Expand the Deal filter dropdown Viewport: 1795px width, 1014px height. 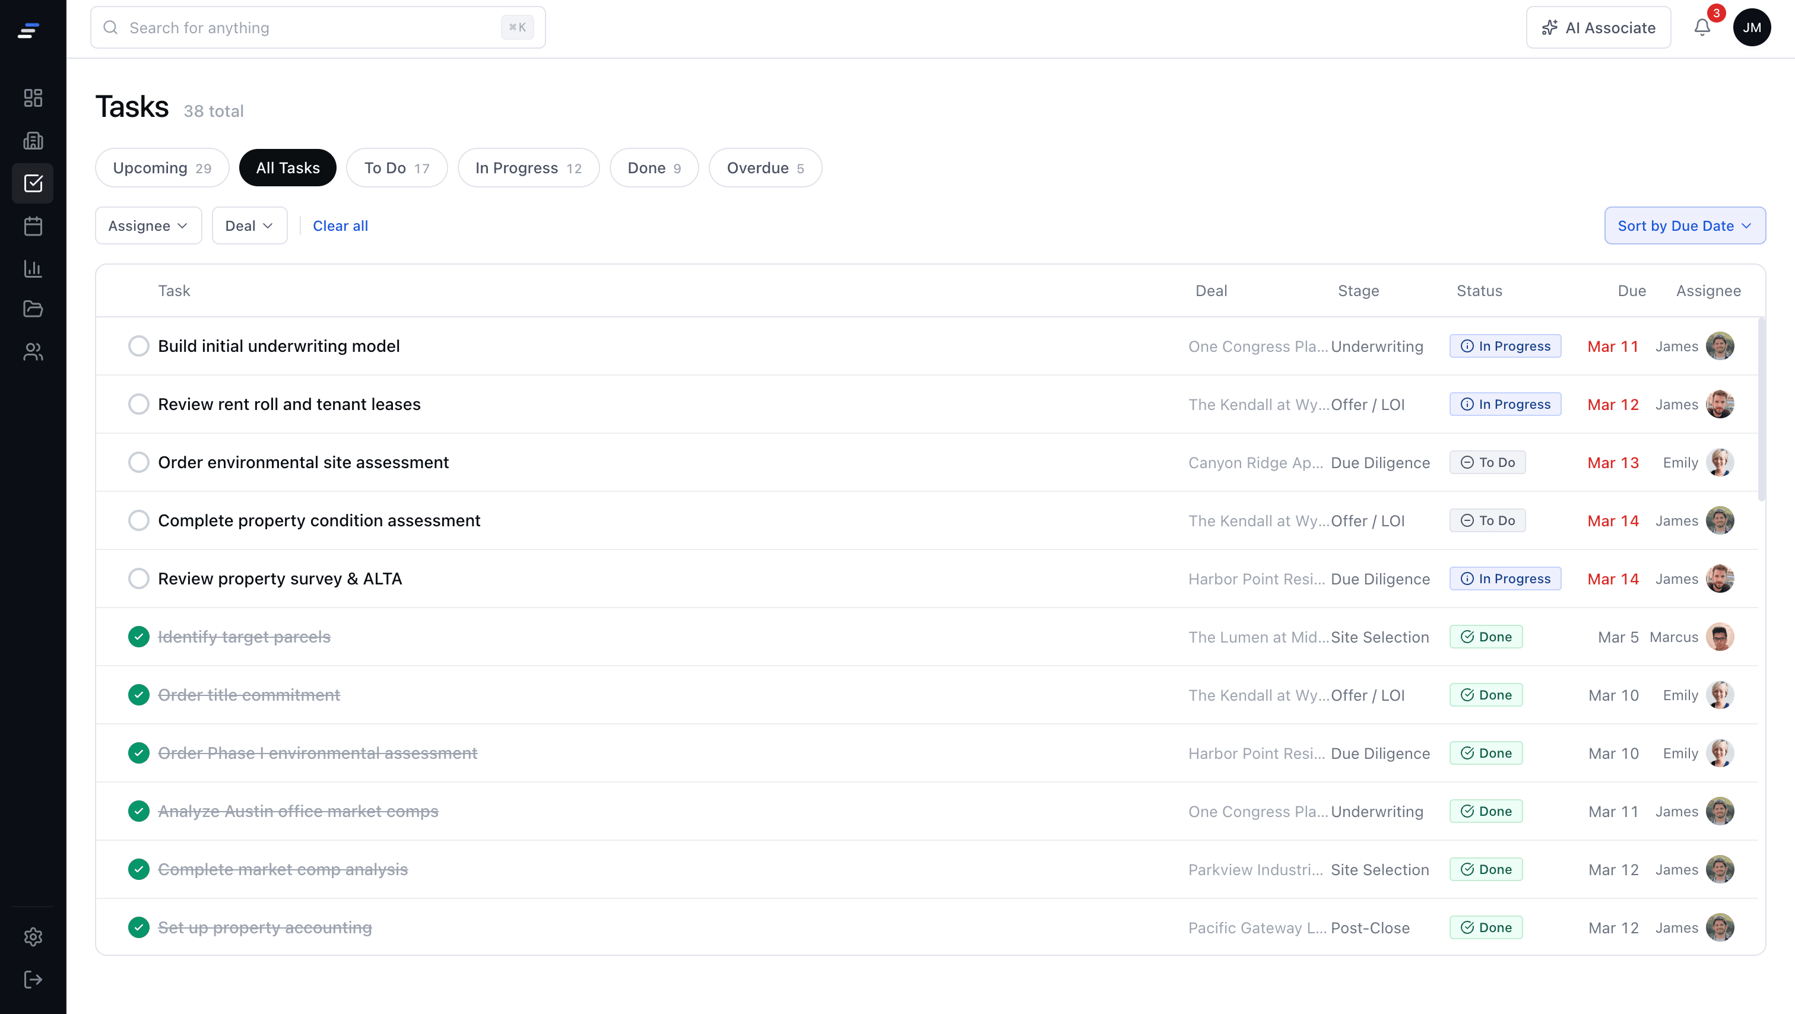tap(249, 225)
